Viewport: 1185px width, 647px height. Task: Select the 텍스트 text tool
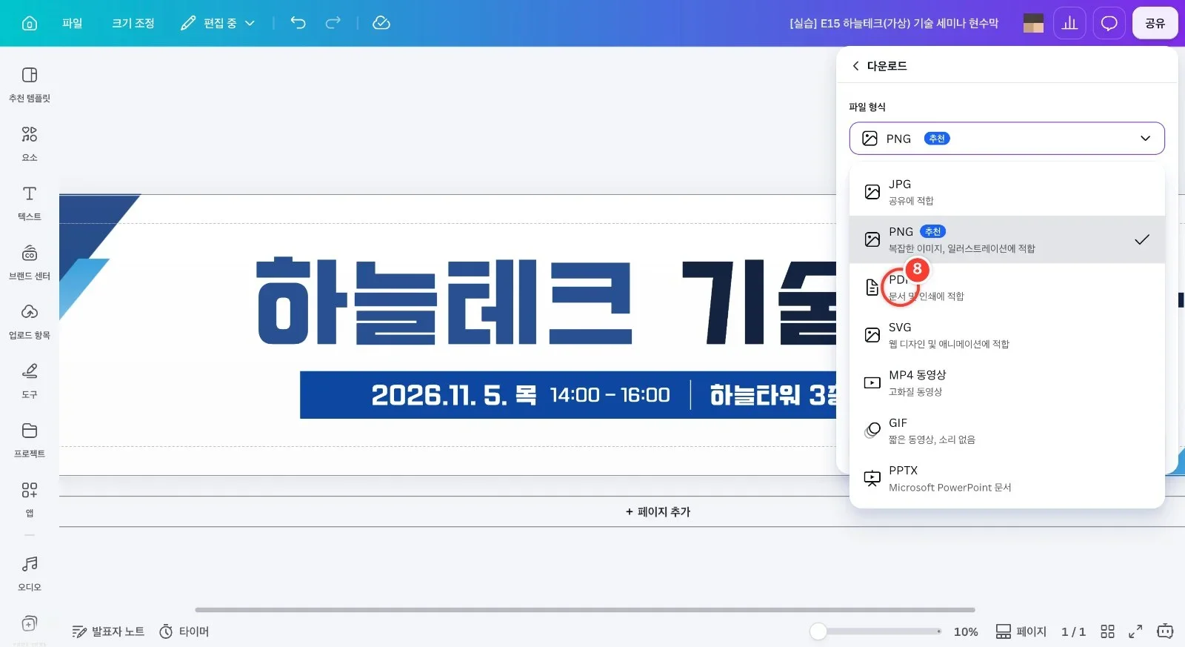click(x=30, y=203)
